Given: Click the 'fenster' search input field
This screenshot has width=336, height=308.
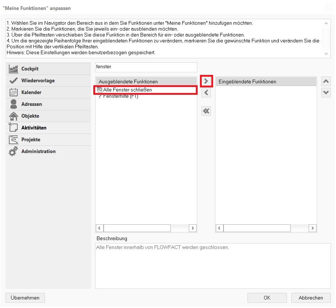Looking at the screenshot, I should [146, 67].
